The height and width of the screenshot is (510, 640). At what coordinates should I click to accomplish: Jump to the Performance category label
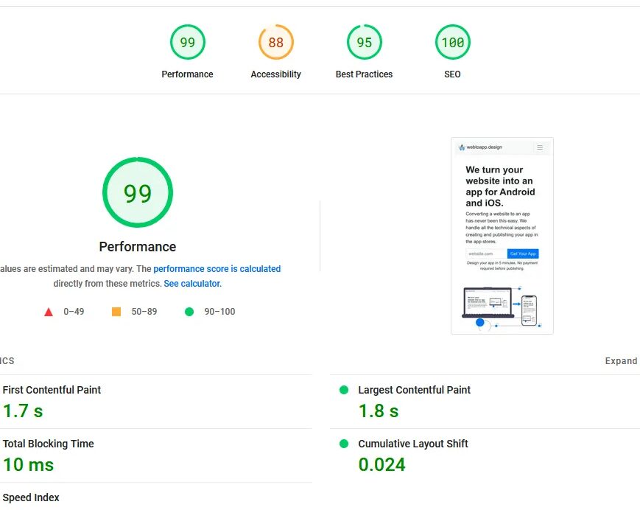tap(187, 74)
